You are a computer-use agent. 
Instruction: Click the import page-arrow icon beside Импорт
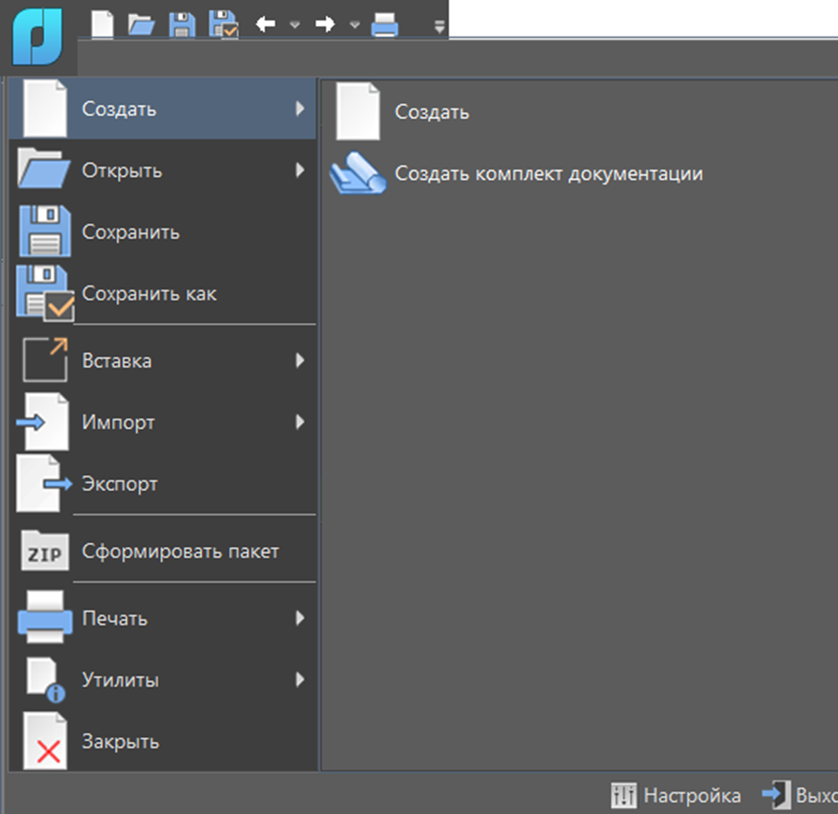tap(43, 422)
